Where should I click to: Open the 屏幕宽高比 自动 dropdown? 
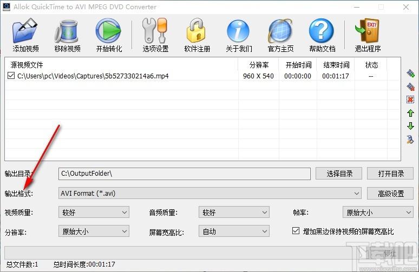(234, 231)
